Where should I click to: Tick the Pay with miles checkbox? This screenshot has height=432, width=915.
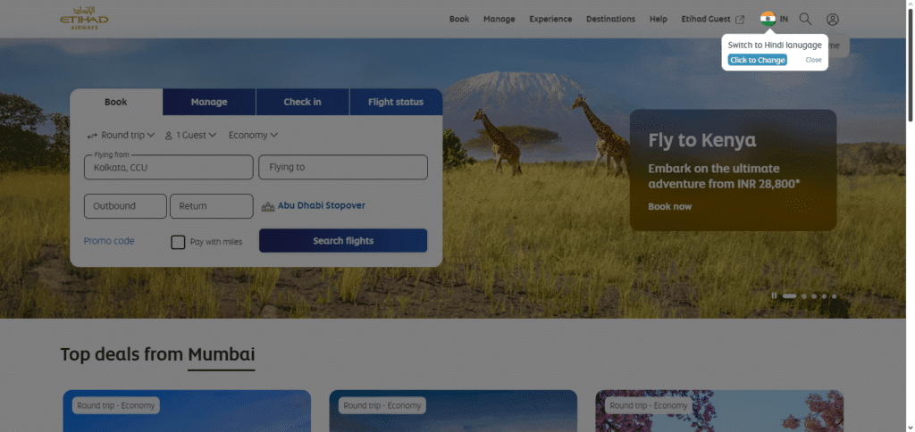point(178,242)
